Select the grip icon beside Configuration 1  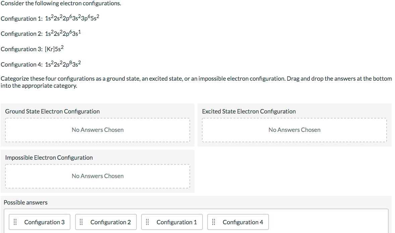click(x=148, y=222)
